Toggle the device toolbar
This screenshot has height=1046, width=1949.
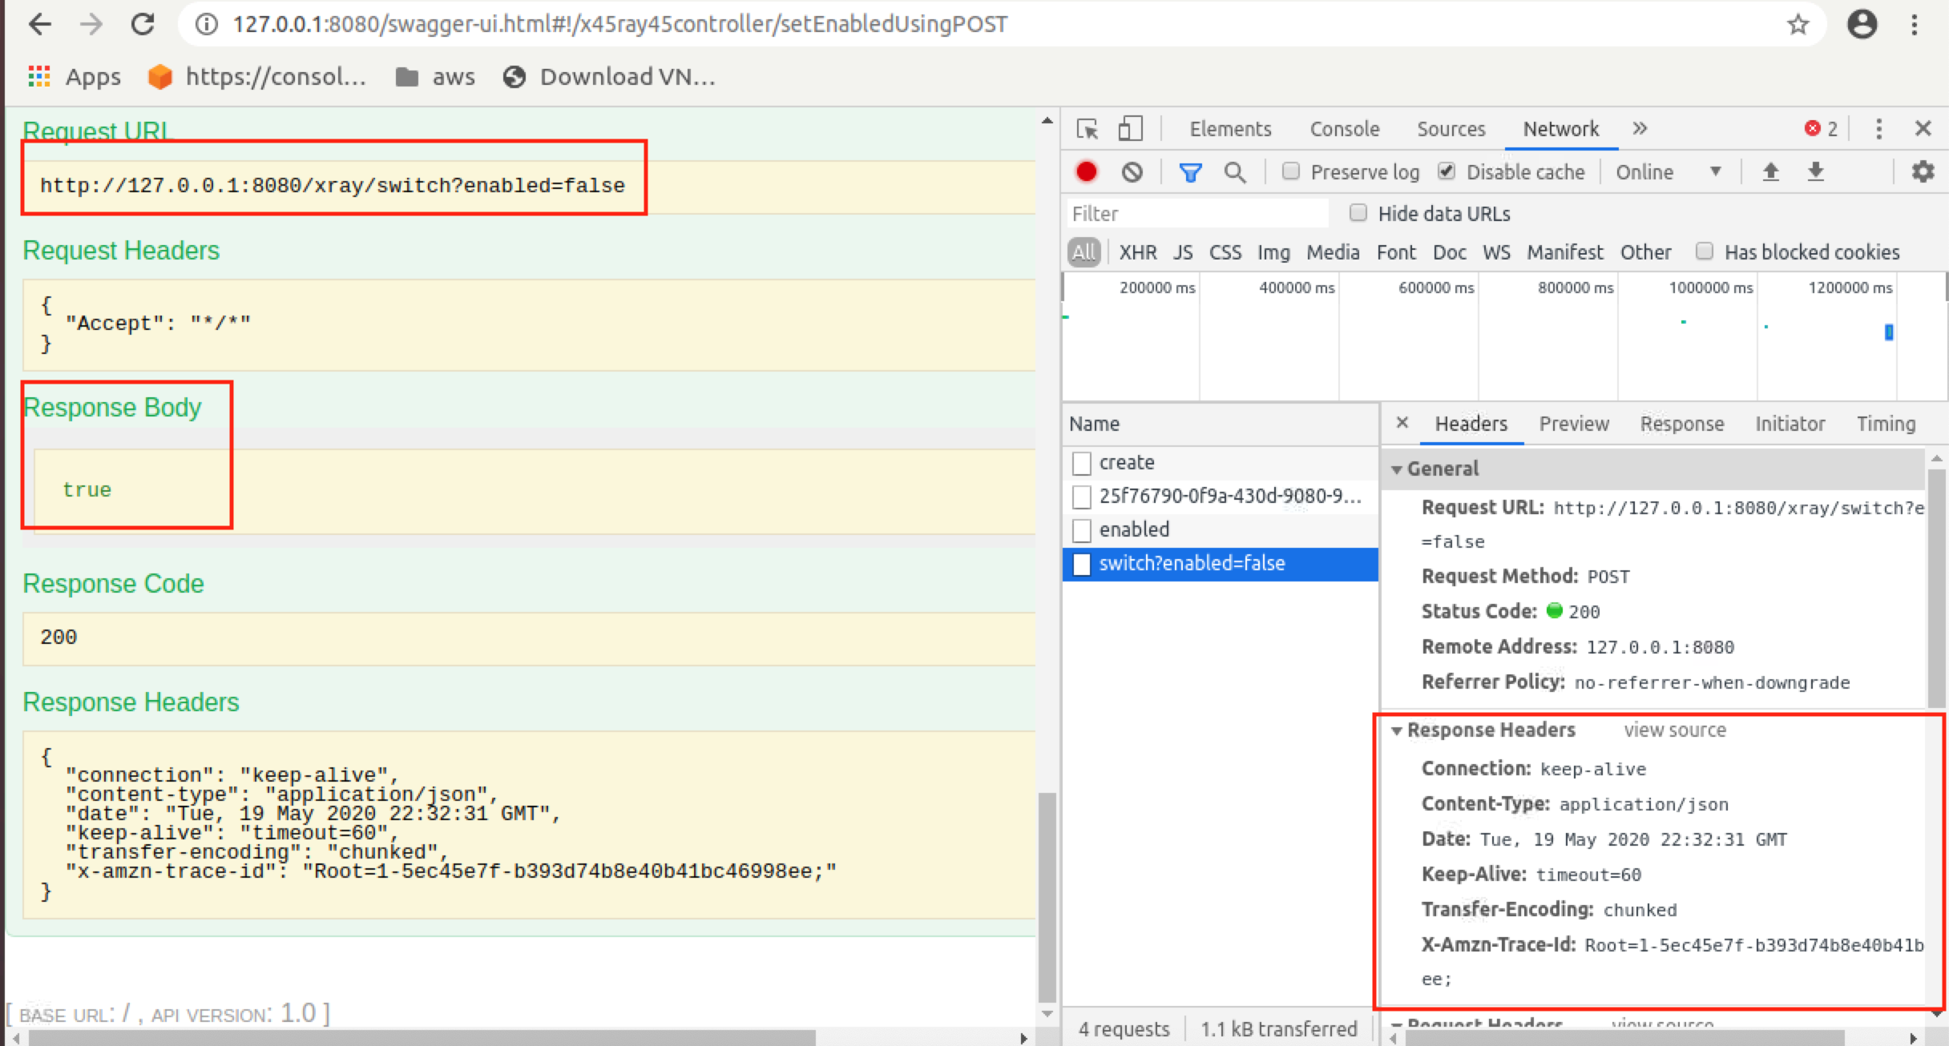[x=1130, y=128]
